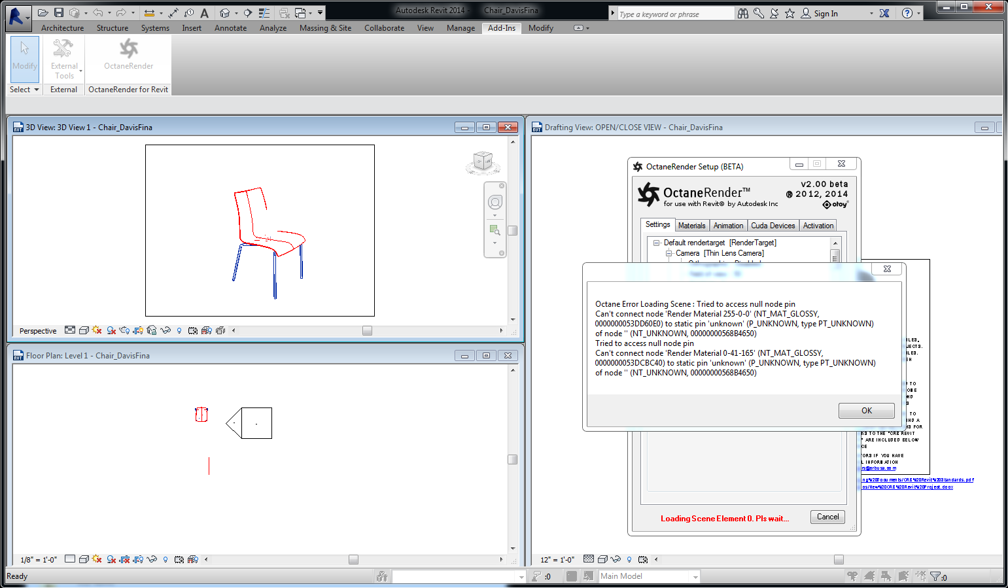
Task: Click Temporary Hide/Isolate glasses in 3D View
Action: [x=165, y=330]
